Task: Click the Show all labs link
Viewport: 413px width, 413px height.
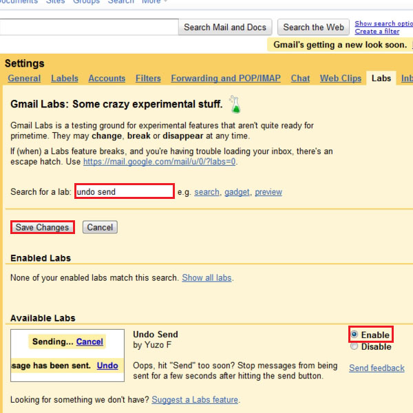Action: coord(206,277)
